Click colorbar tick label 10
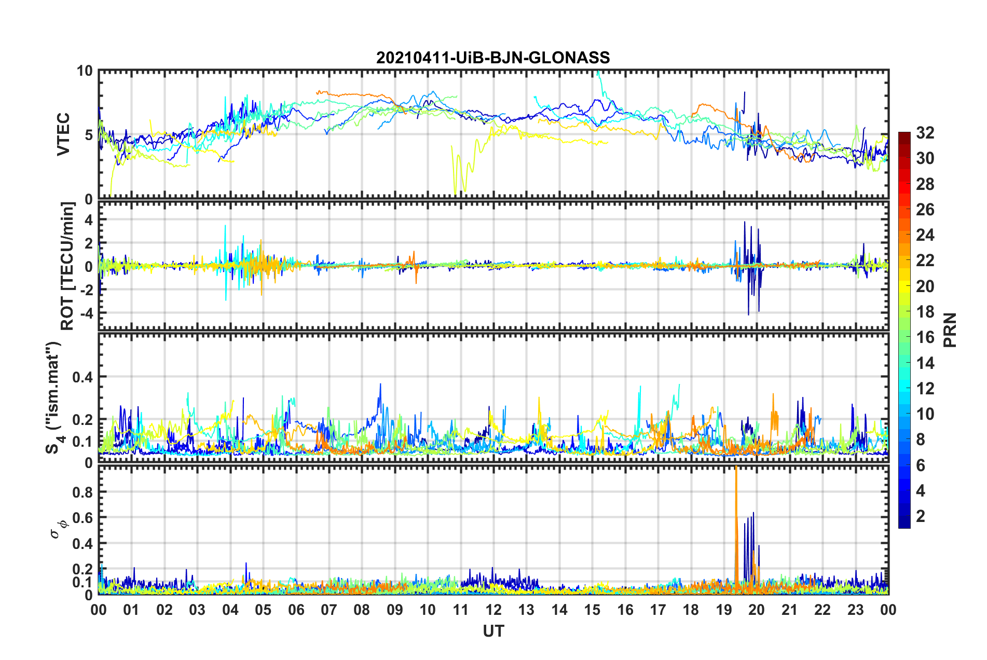987x660 pixels. (925, 414)
